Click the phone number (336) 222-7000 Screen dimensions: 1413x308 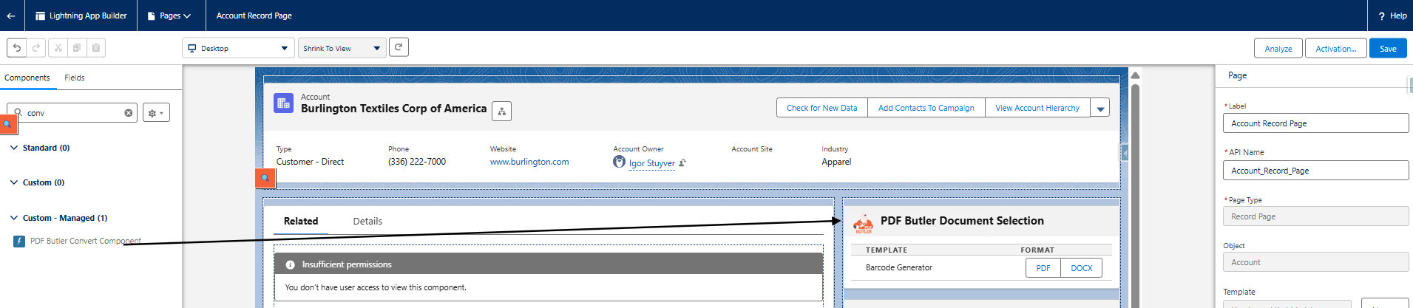[x=417, y=162]
